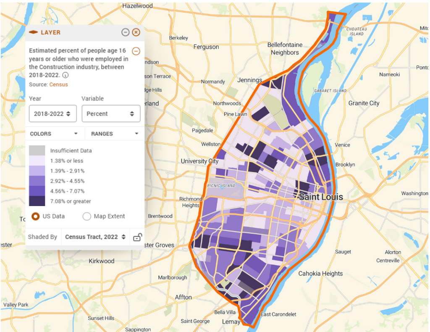Open the Variable Percent dropdown
Image resolution: width=430 pixels, height=332 pixels.
click(111, 114)
